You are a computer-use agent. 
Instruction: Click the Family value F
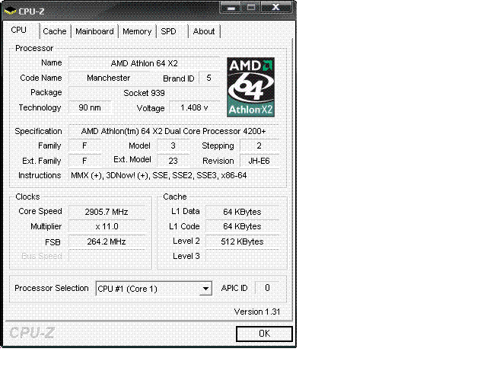84,145
